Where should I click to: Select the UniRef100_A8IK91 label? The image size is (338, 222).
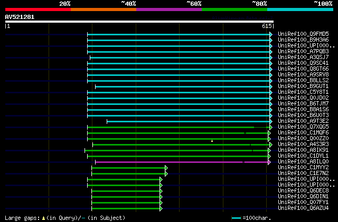coord(303,150)
